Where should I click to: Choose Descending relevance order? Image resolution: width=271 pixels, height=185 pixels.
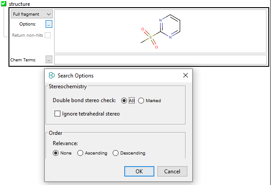point(115,153)
